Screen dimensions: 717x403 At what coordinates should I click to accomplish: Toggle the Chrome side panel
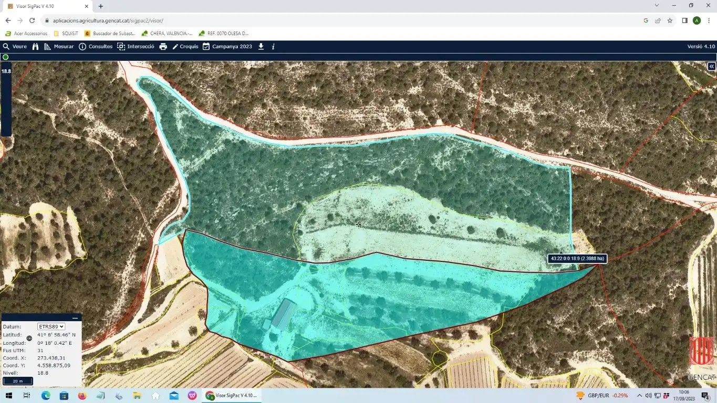[684, 20]
